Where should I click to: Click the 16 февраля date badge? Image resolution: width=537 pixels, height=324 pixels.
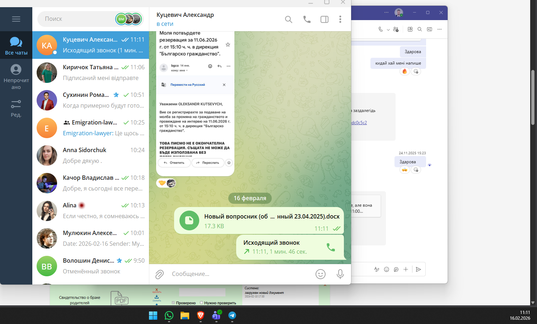250,198
